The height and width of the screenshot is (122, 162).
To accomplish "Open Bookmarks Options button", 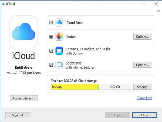I will point(142,65).
